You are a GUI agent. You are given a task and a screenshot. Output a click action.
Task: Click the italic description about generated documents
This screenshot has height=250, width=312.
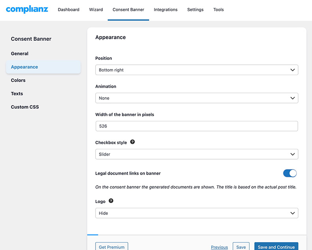[x=196, y=187]
